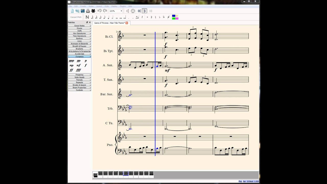The height and width of the screenshot is (184, 327).
Task: Undo the last action
Action: [99, 11]
